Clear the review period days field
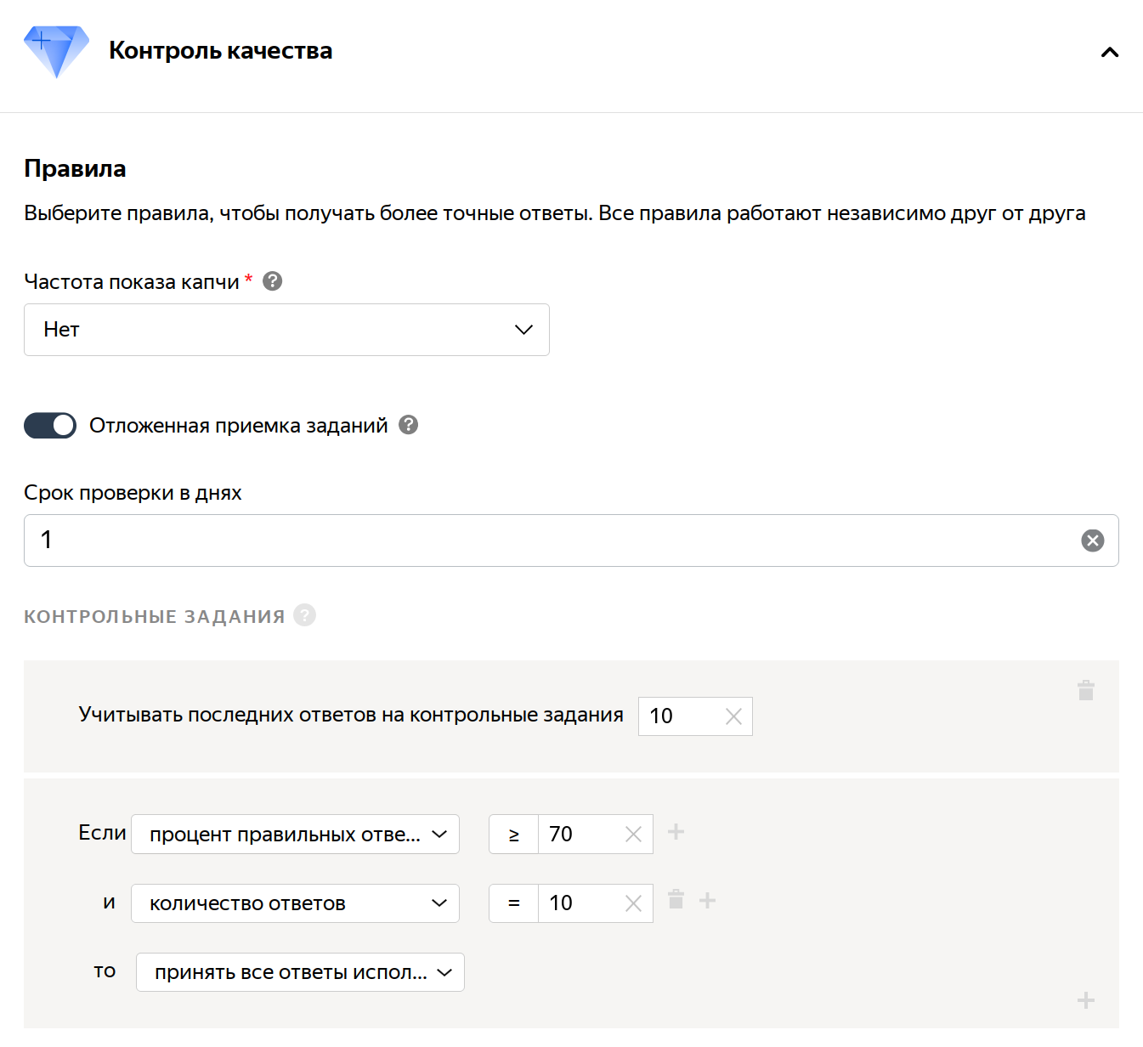The width and height of the screenshot is (1143, 1047). click(x=1092, y=540)
